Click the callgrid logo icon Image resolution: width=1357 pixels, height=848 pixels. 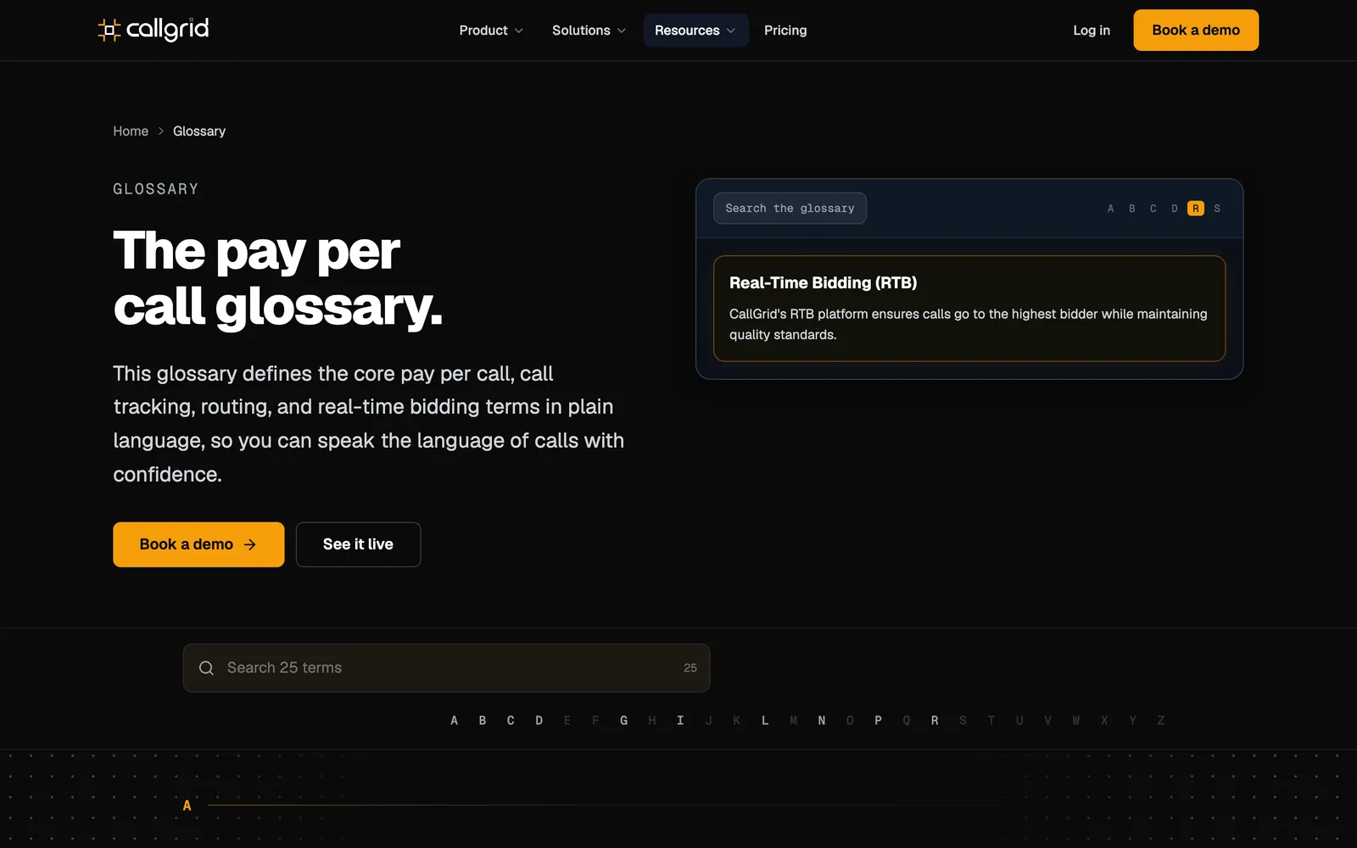point(109,31)
